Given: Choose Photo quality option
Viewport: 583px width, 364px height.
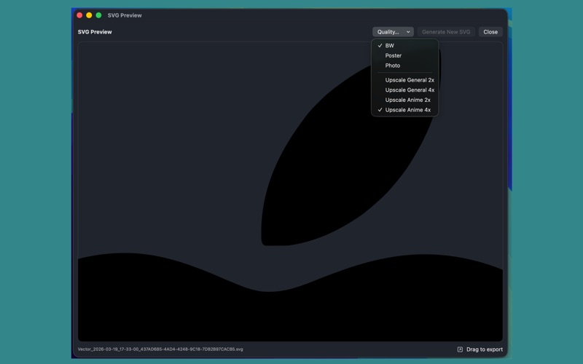Looking at the screenshot, I should click(x=404, y=66).
